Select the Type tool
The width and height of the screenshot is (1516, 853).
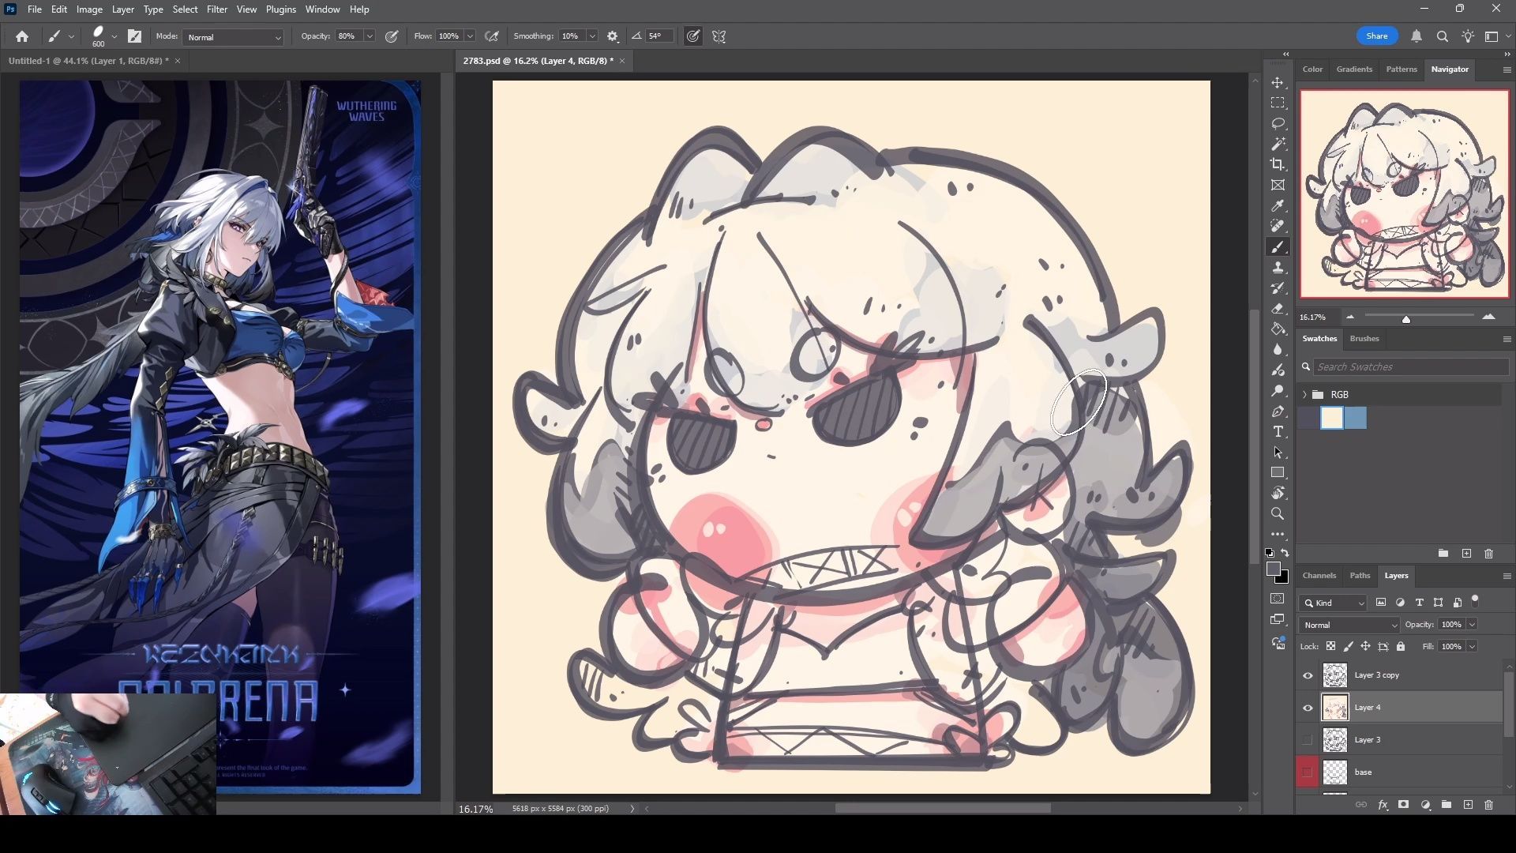pyautogui.click(x=1278, y=432)
